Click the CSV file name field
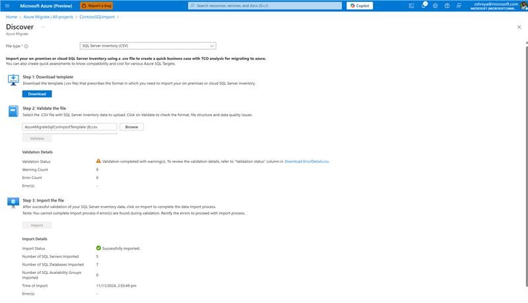 tap(69, 127)
